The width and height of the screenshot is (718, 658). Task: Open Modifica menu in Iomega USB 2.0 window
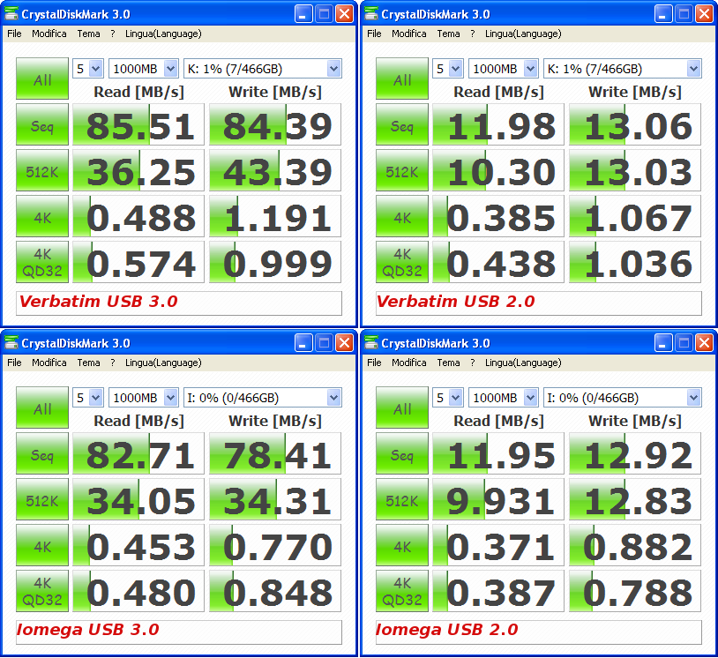click(x=409, y=363)
